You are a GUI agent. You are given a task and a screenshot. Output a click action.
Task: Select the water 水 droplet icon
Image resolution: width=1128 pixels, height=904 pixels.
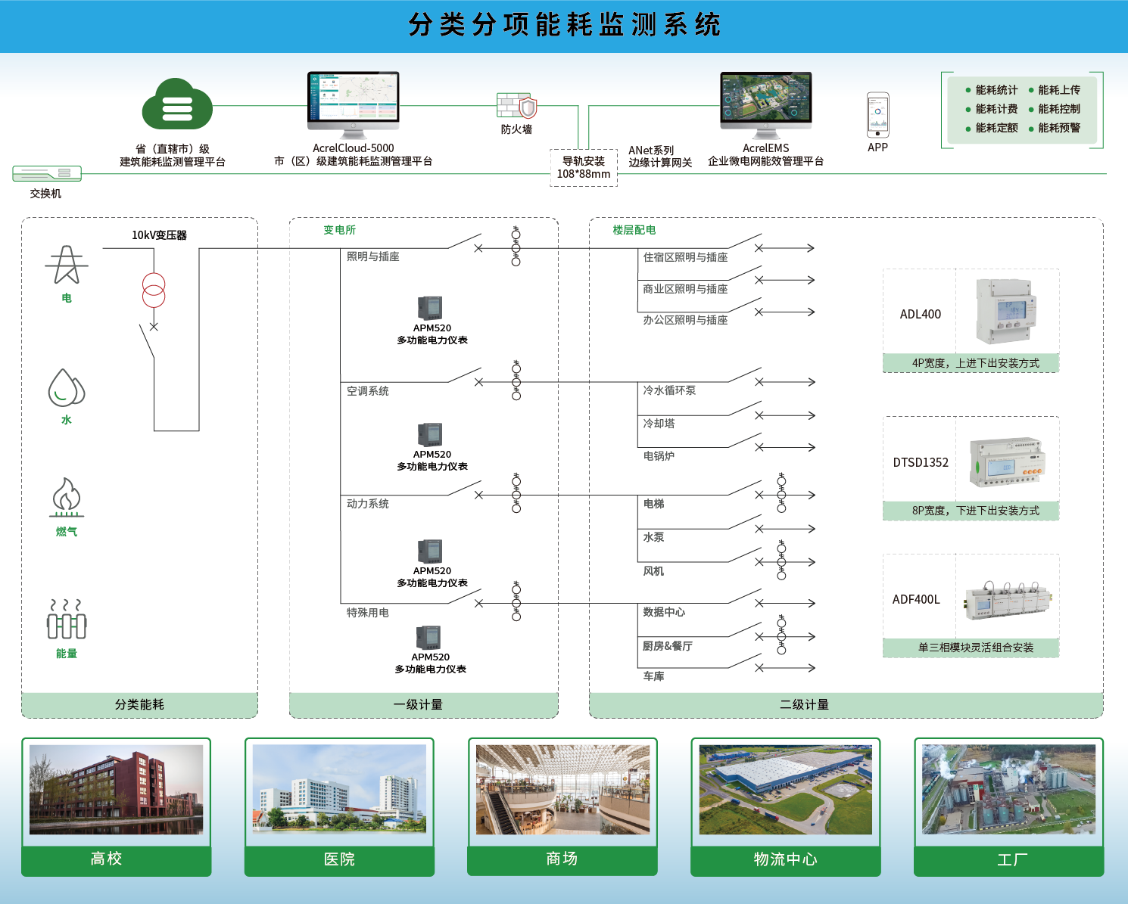tap(66, 388)
